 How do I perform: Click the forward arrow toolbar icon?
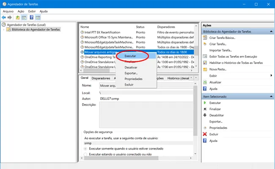point(10,17)
